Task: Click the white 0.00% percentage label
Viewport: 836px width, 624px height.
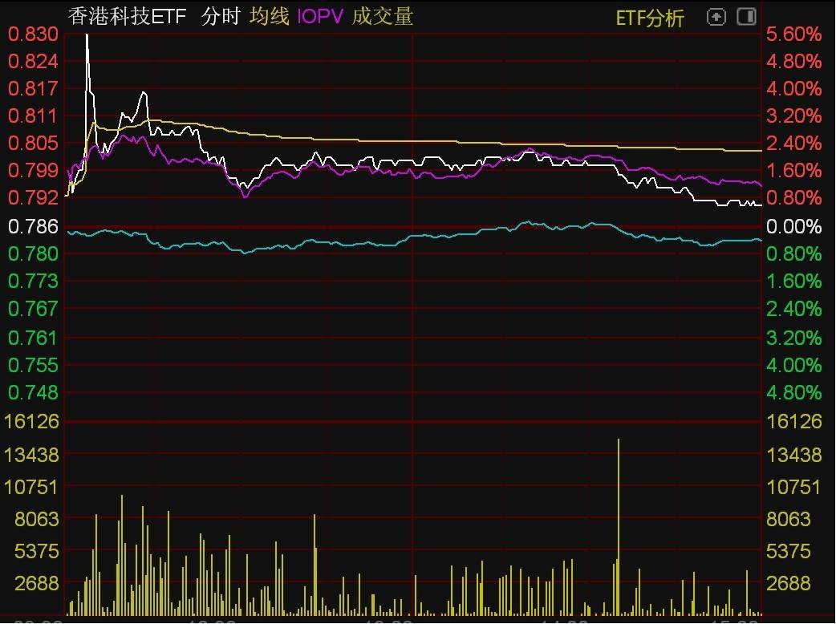Action: (793, 226)
